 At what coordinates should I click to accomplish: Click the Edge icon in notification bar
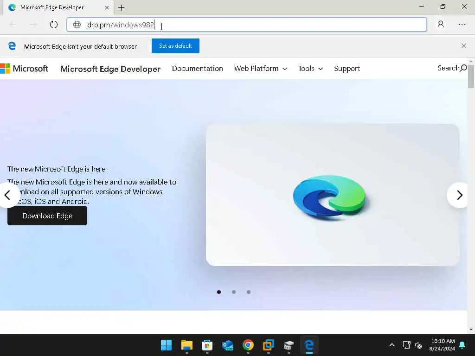tap(12, 46)
